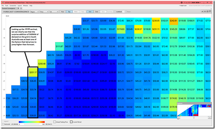Select the Day time range button
The width and height of the screenshot is (215, 129).
[x=69, y=12]
